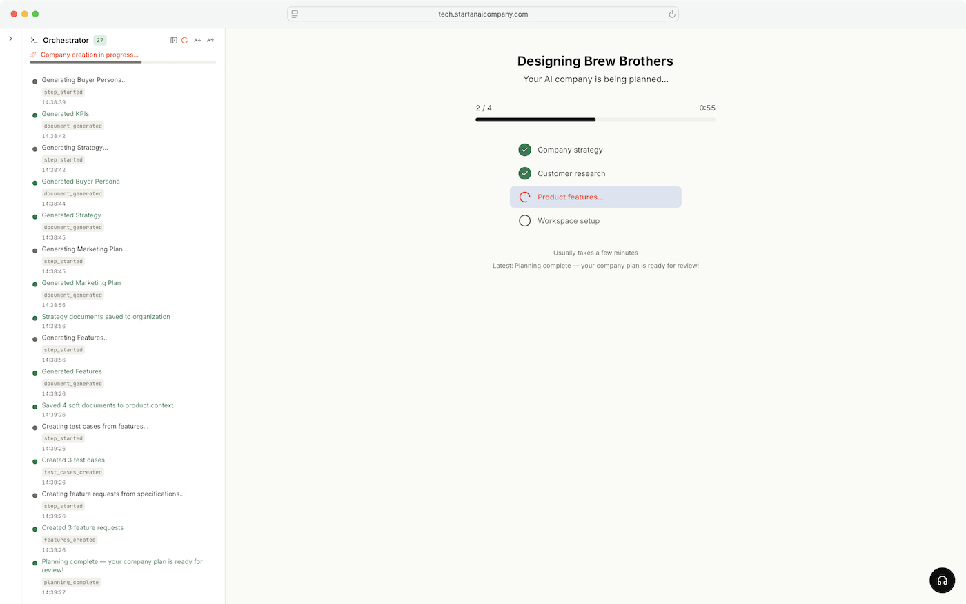966x604 pixels.
Task: Open the Generated Features log entry
Action: [x=72, y=371]
